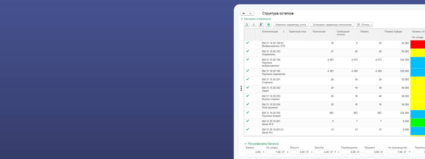Open the На складе value detail icon
This screenshot has height=159, width=425.
pos(283,152)
